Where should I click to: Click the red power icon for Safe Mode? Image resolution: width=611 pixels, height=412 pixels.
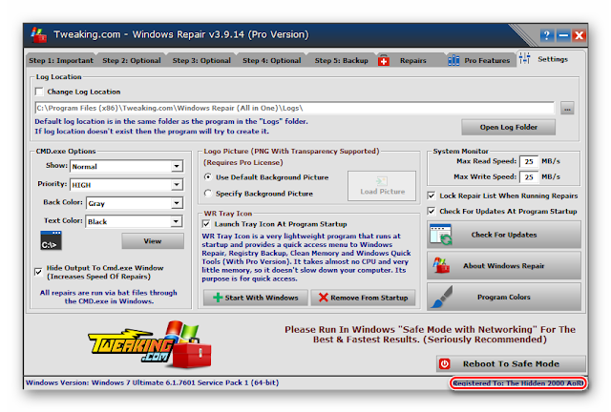pos(444,363)
